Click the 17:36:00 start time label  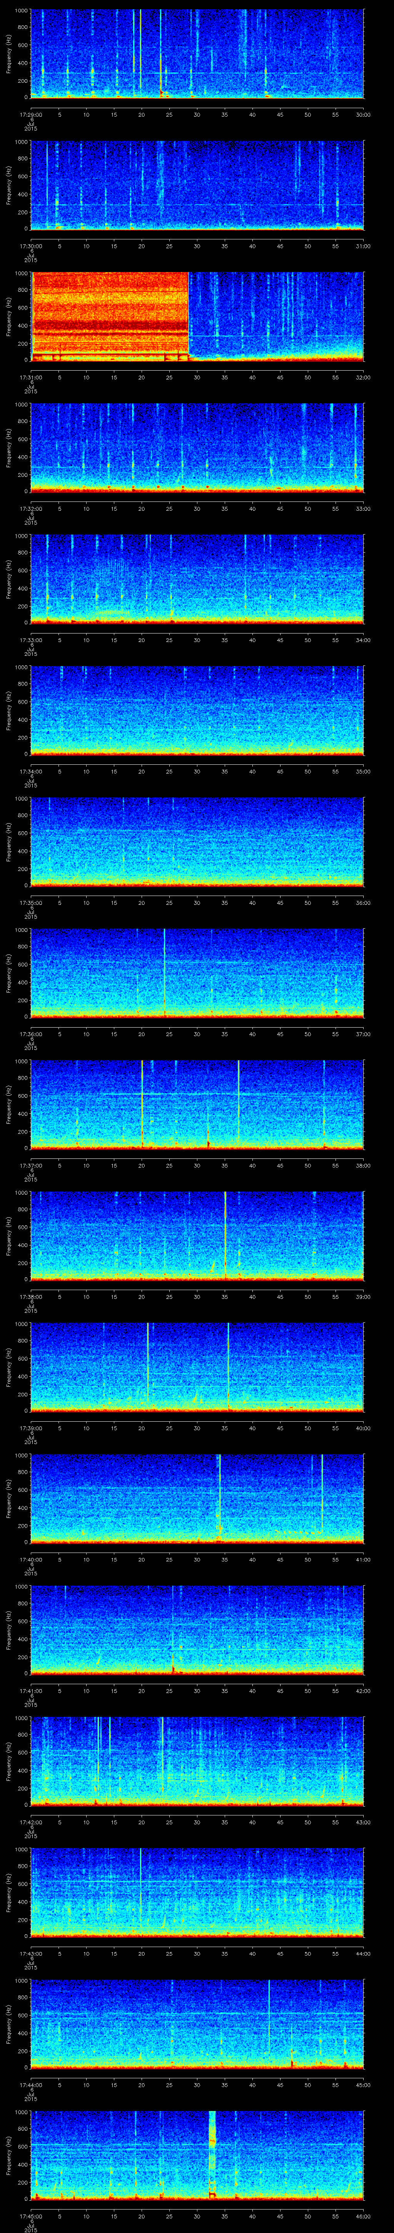[x=30, y=1034]
